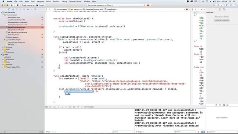Screen dimensions: 238x134
Task: Collapse the Pods project root
Action: click(x=1, y=55)
